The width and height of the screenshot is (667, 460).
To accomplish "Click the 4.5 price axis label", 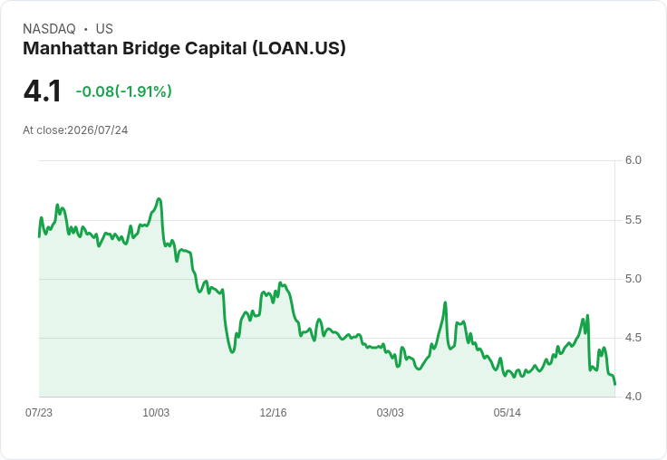I will (633, 338).
